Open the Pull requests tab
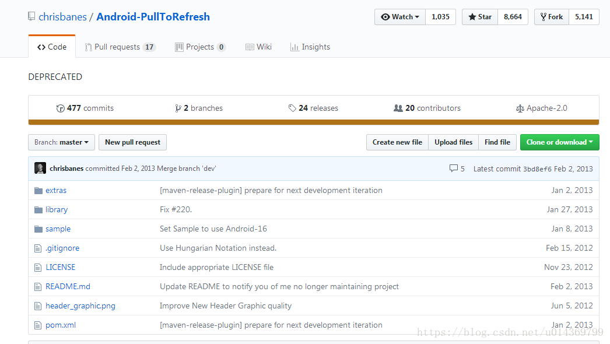Screen dimensions: 610x344 120,47
